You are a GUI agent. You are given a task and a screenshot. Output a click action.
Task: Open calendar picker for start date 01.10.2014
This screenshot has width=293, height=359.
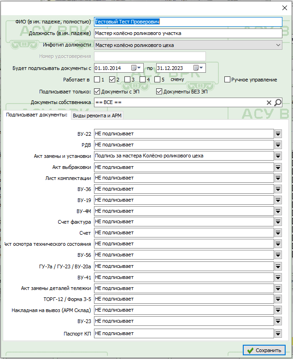pos(136,68)
